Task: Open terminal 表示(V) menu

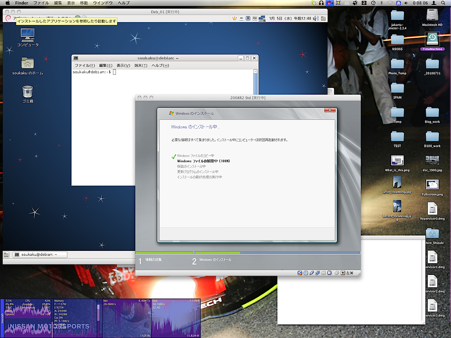Action: (x=123, y=65)
